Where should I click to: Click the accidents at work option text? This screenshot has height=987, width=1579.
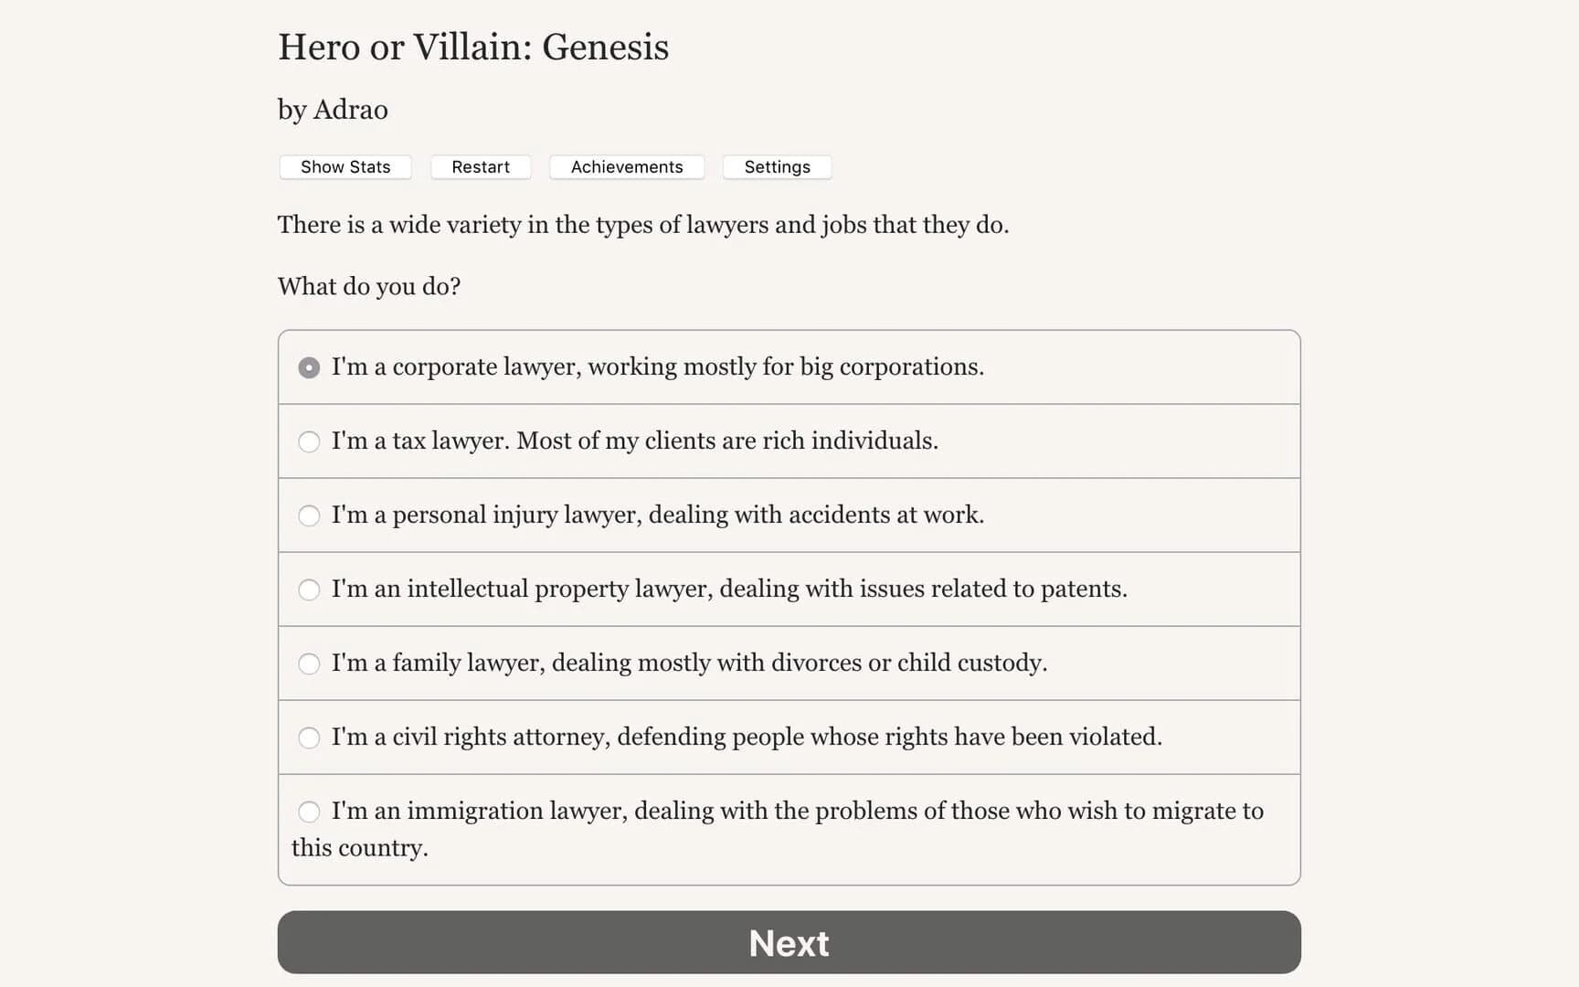(657, 515)
